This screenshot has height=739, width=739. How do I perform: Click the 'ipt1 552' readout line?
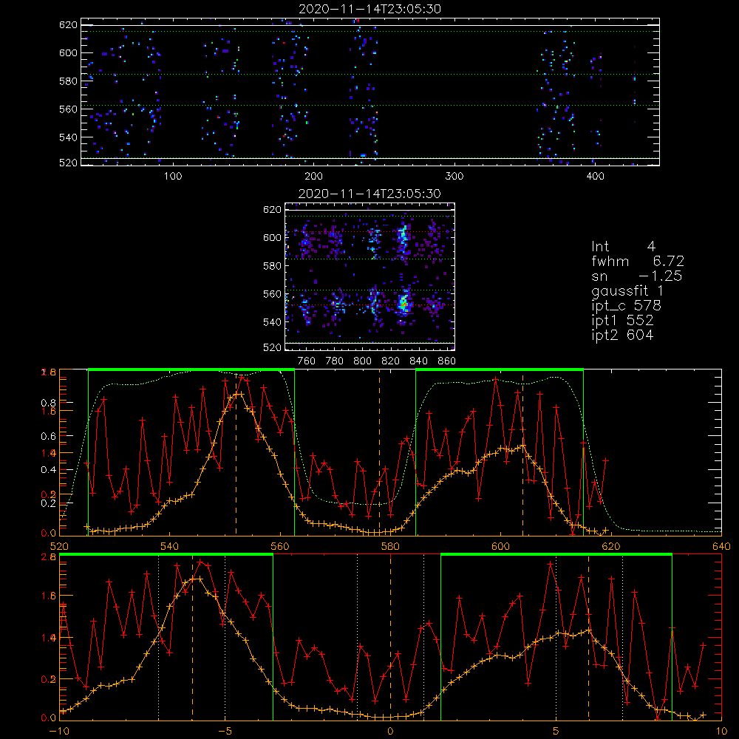pyautogui.click(x=622, y=321)
